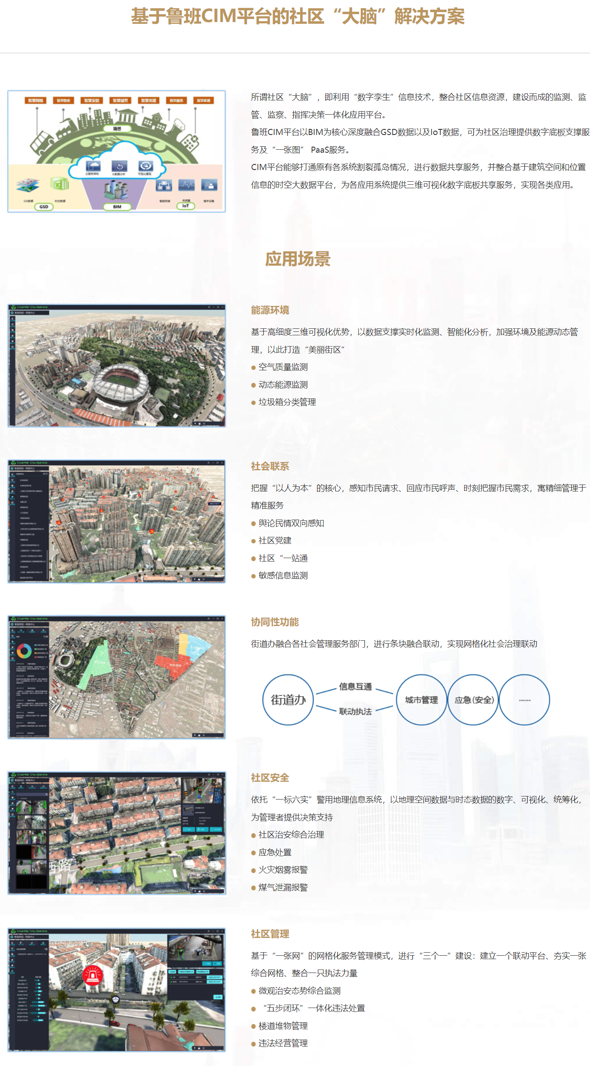This screenshot has height=1066, width=590.
Task: Click the 社区治安综合治理 bullet item
Action: pyautogui.click(x=288, y=835)
